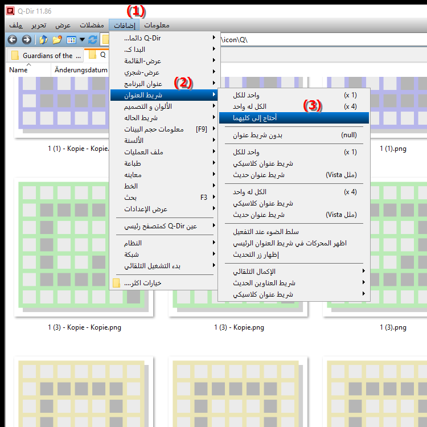Image resolution: width=427 pixels, height=427 pixels.
Task: Expand the دائما Q-Dir submenu
Action: [x=163, y=38]
